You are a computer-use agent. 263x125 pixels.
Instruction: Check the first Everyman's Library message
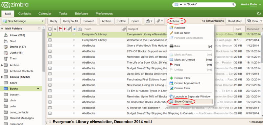(50, 34)
